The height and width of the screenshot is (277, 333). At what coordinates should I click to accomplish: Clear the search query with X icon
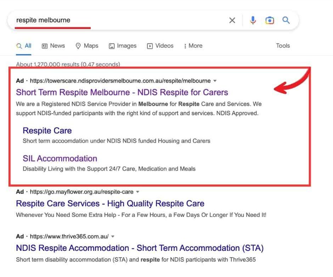pos(232,20)
